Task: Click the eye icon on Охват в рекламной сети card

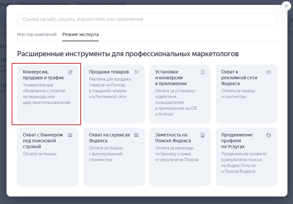Action: (x=268, y=72)
